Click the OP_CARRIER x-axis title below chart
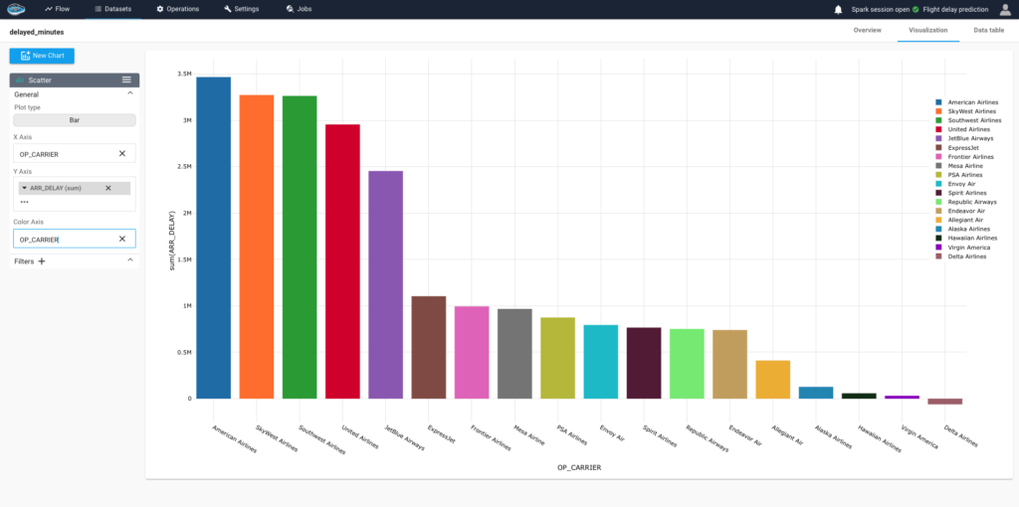The width and height of the screenshot is (1019, 507). (578, 467)
